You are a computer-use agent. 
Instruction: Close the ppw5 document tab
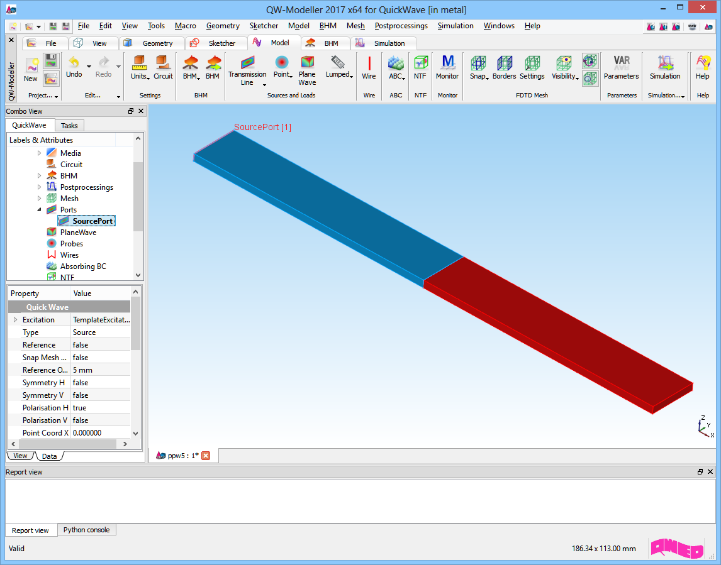206,456
